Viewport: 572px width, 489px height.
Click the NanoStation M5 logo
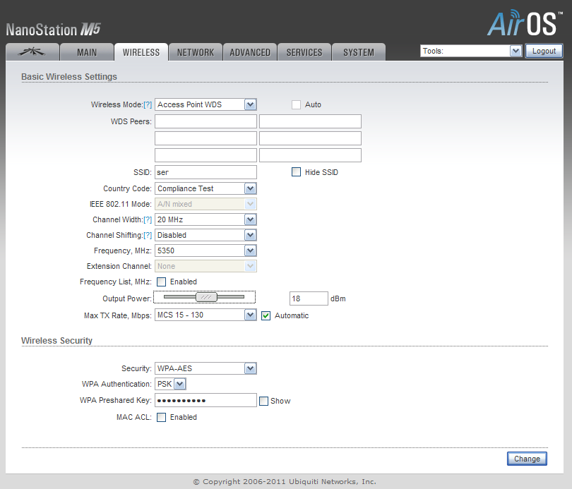click(x=53, y=30)
